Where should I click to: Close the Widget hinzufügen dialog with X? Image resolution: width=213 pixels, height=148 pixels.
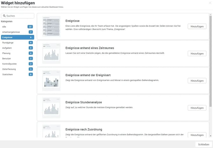click(210, 3)
